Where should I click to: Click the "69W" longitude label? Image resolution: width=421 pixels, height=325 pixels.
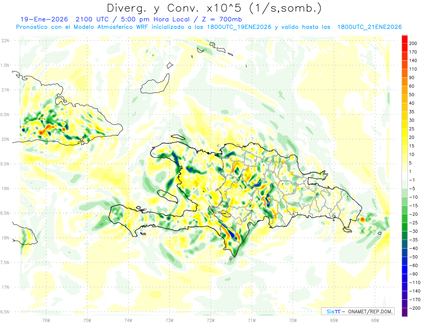coord(334,320)
